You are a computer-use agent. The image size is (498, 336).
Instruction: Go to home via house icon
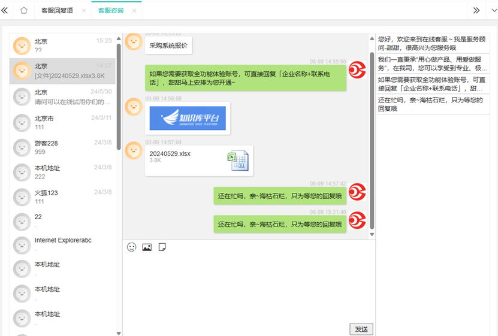click(24, 10)
